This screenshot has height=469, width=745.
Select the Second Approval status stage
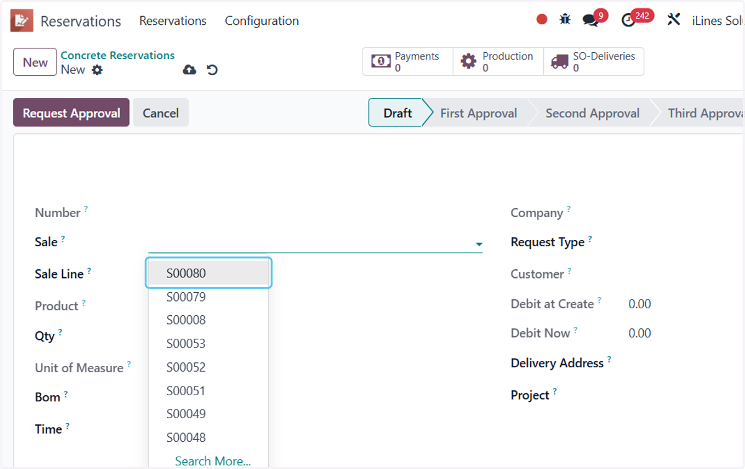(592, 113)
